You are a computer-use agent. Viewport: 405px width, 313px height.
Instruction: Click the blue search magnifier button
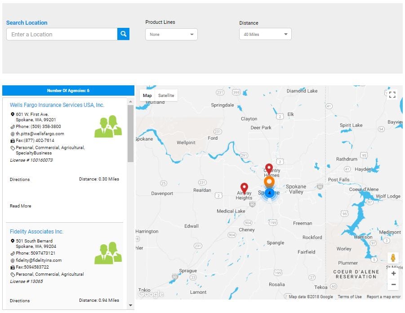tap(123, 34)
